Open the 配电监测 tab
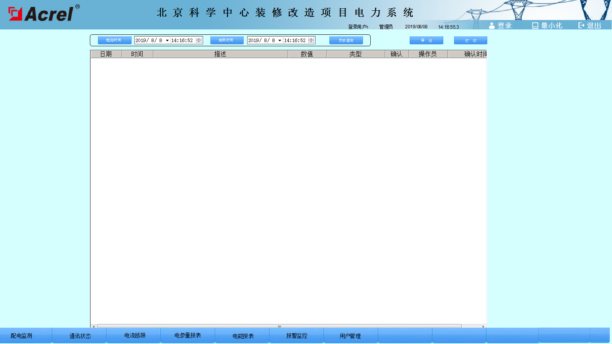The width and height of the screenshot is (612, 344). pyautogui.click(x=22, y=336)
